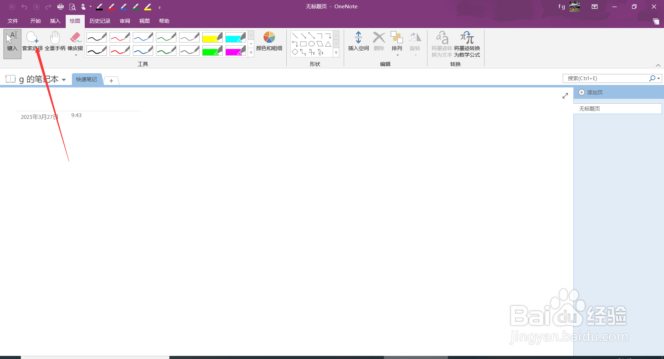
Task: Select the Type (键入) tool
Action: point(12,44)
